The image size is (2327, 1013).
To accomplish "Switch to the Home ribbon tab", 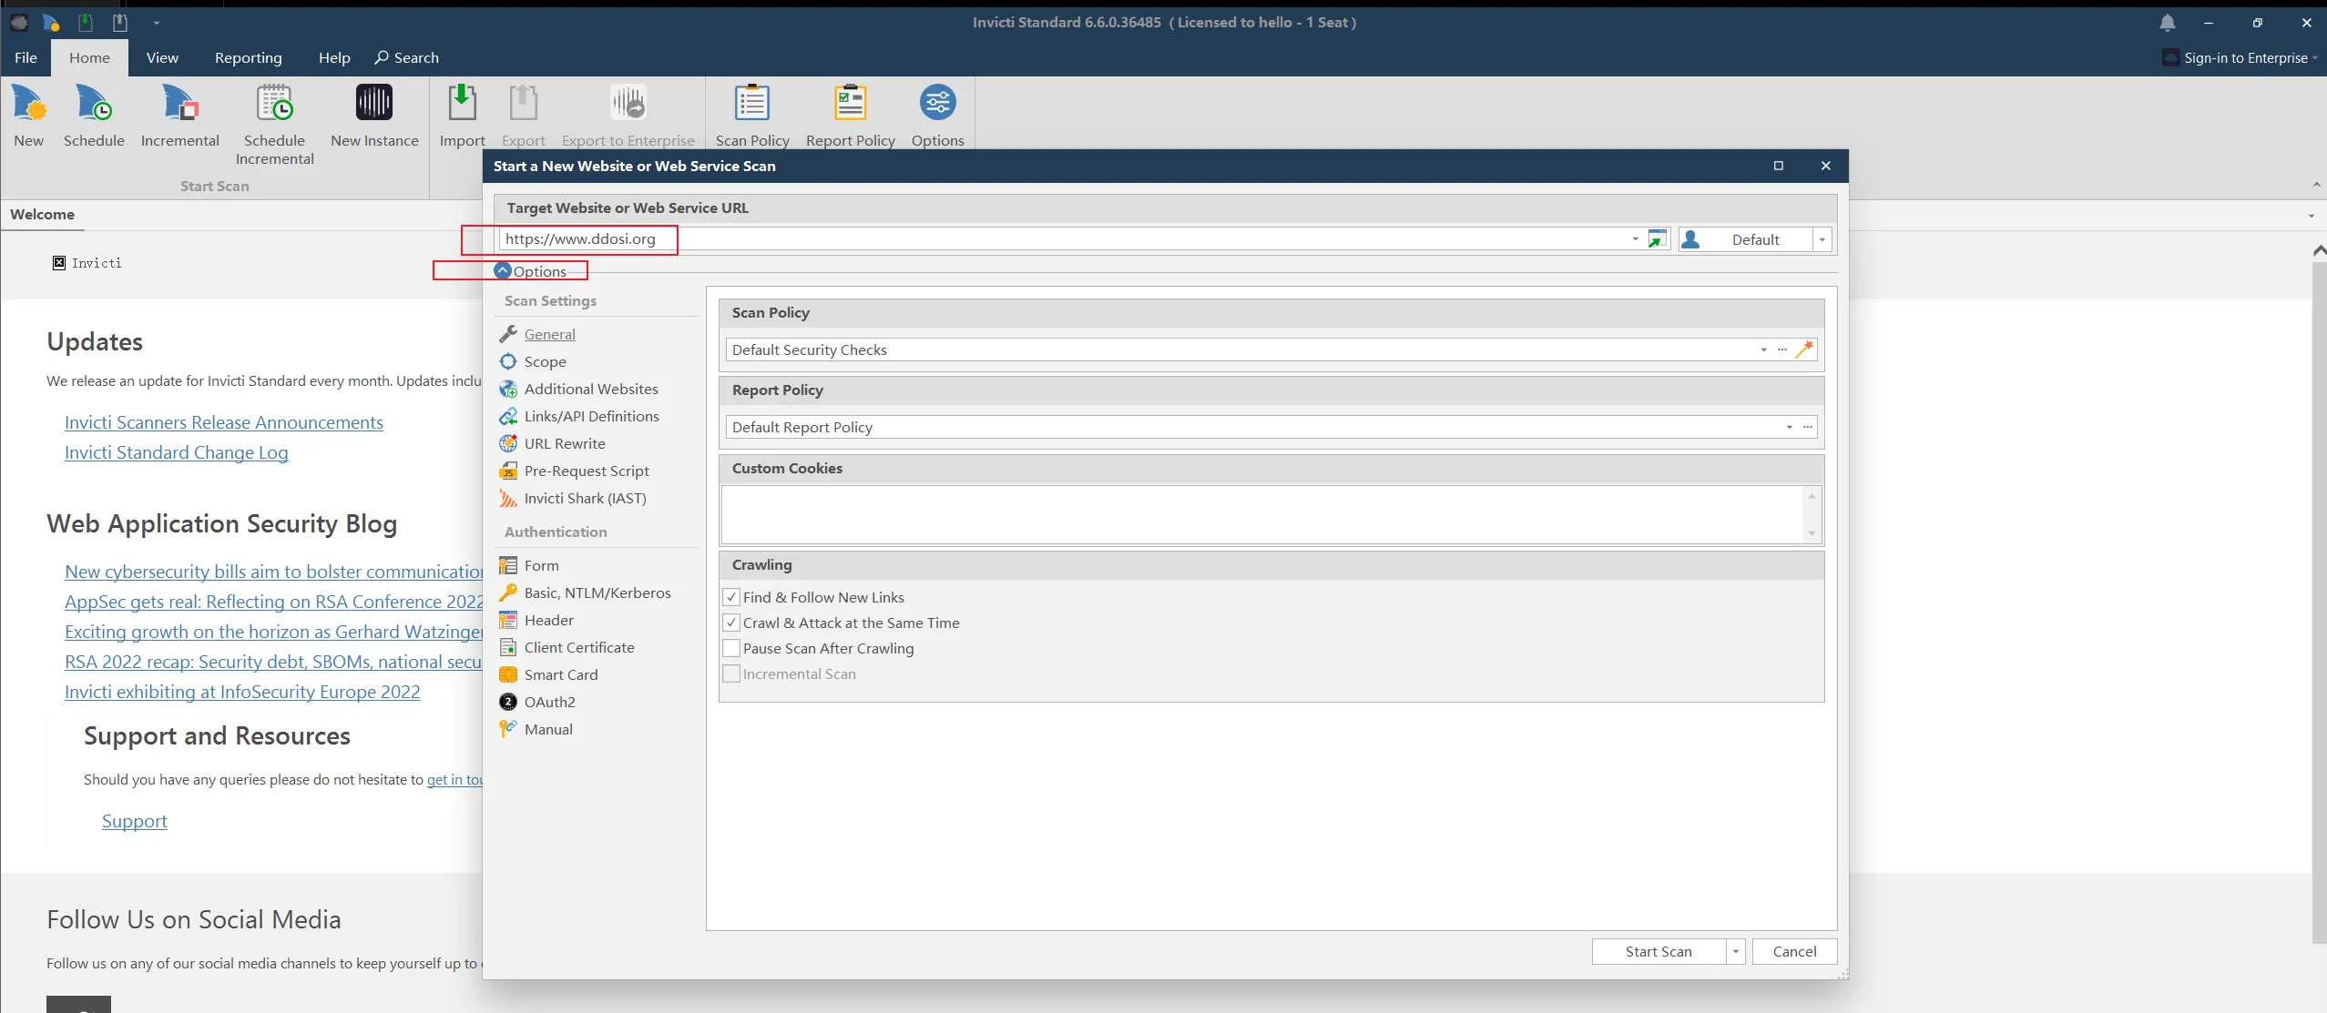I will [x=89, y=57].
